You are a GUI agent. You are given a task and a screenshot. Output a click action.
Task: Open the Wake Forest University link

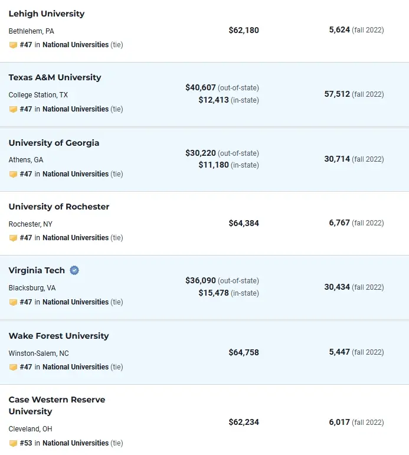click(x=58, y=336)
